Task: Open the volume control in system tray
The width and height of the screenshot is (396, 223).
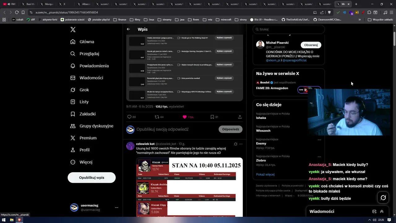Action: point(374,220)
